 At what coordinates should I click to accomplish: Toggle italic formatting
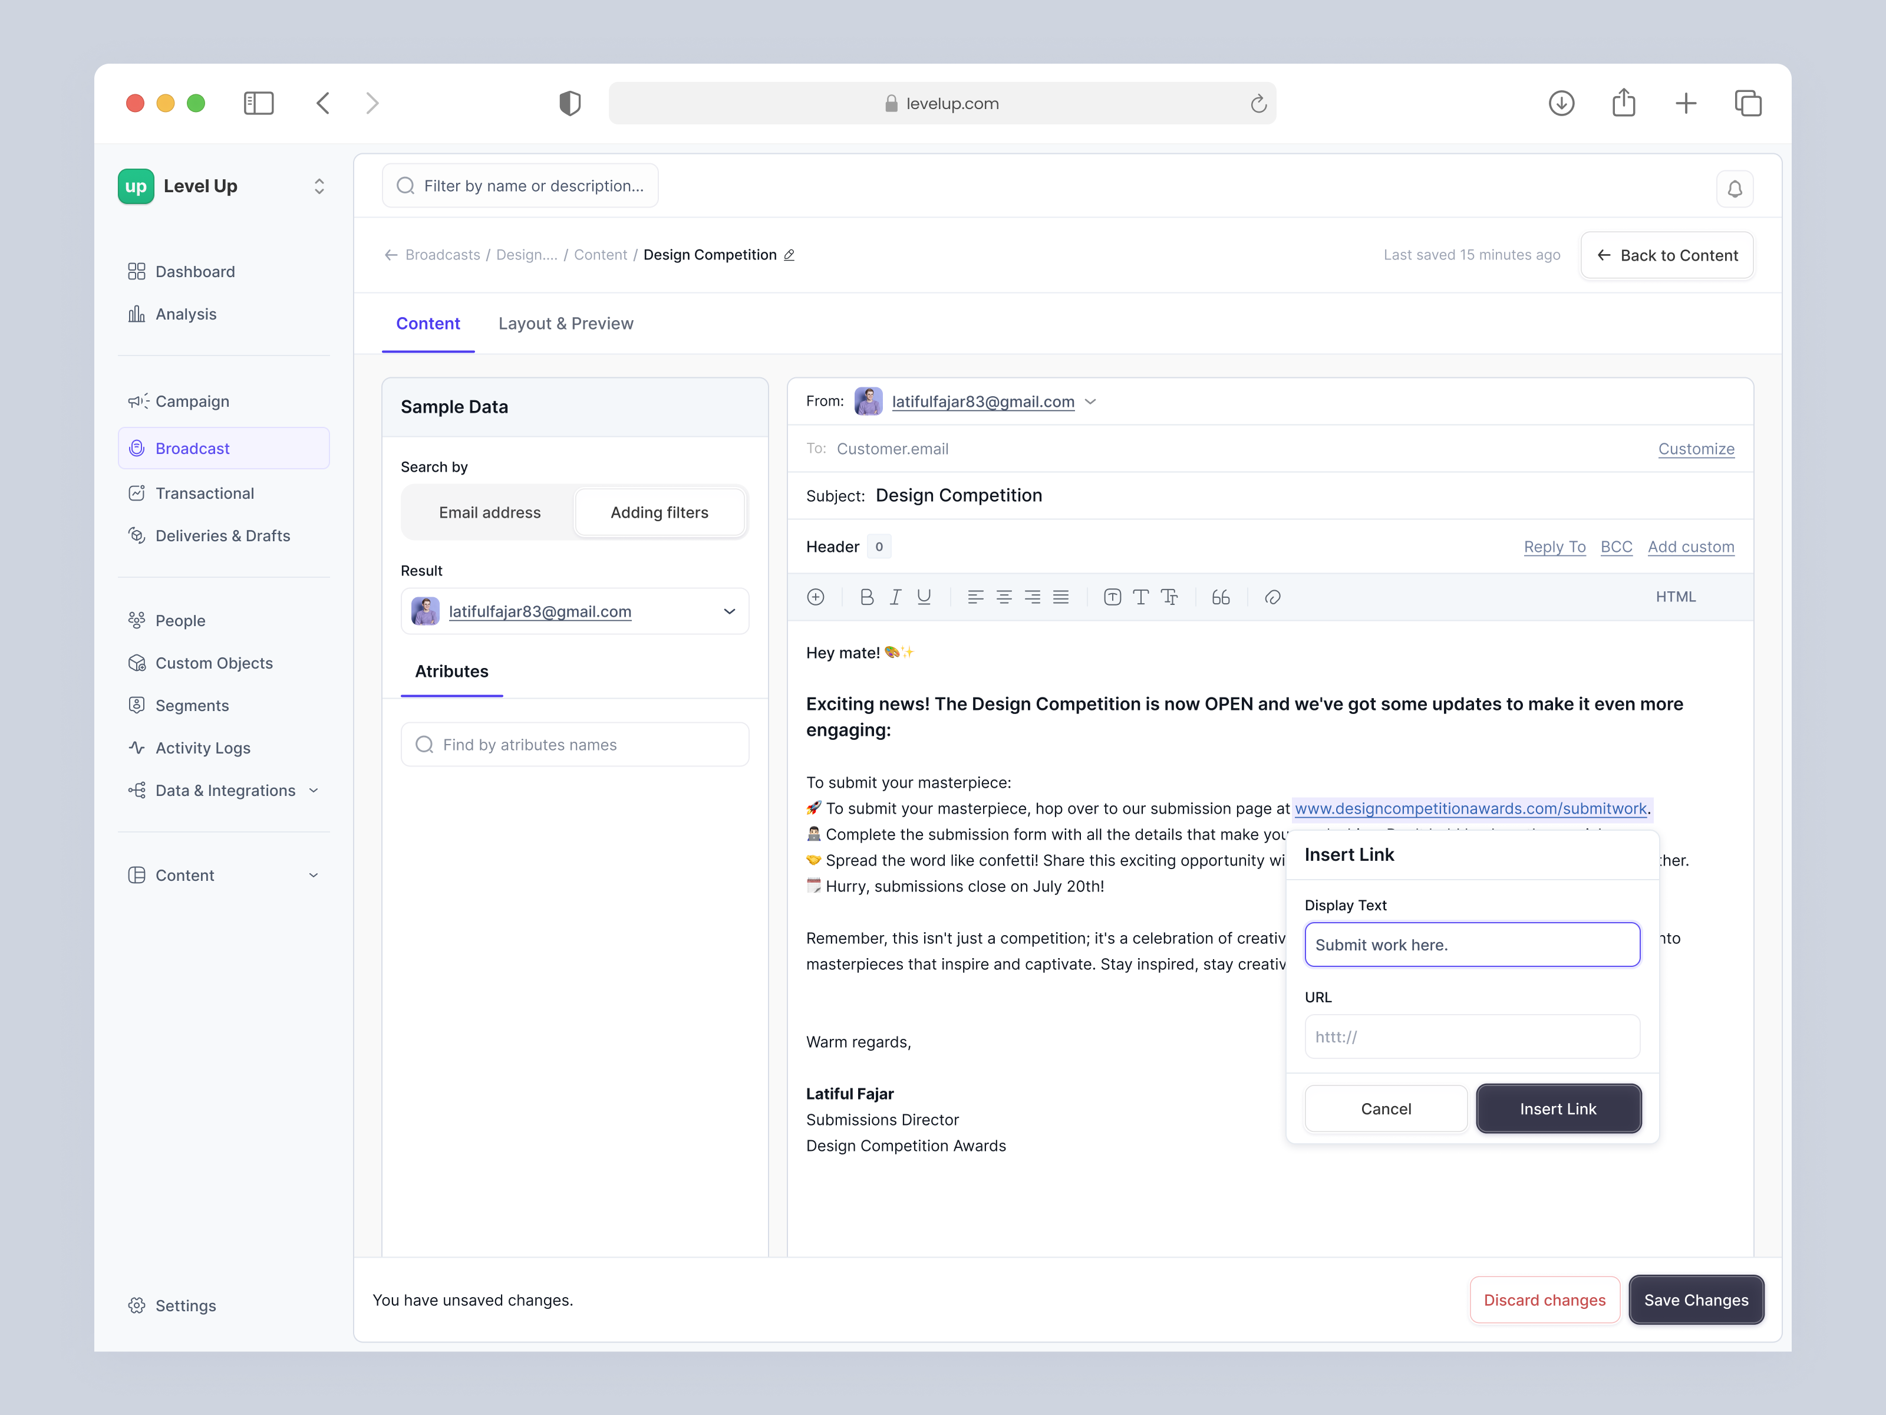(x=895, y=597)
